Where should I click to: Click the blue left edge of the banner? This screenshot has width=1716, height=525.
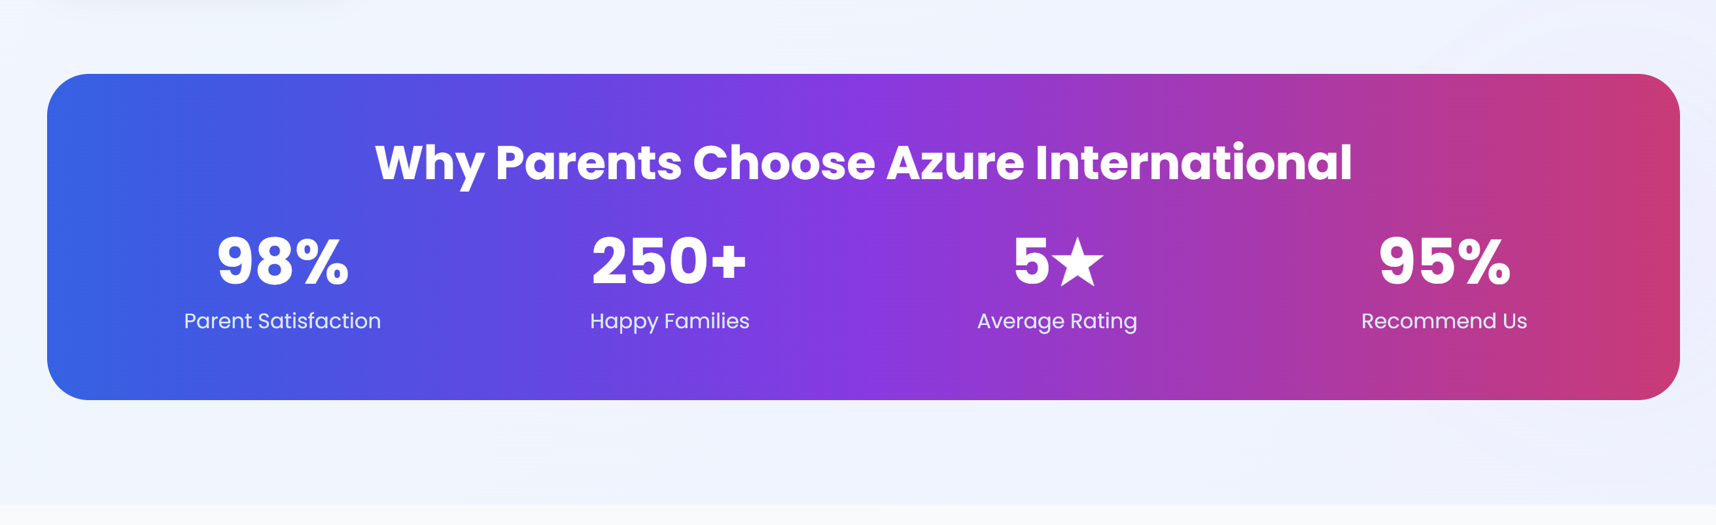(73, 236)
